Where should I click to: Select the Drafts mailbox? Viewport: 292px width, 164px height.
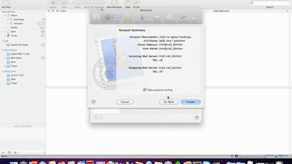point(23,28)
